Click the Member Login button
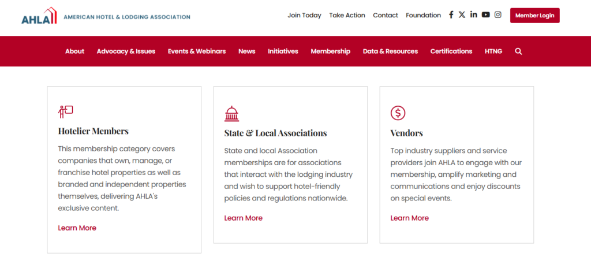The width and height of the screenshot is (591, 264). point(535,16)
